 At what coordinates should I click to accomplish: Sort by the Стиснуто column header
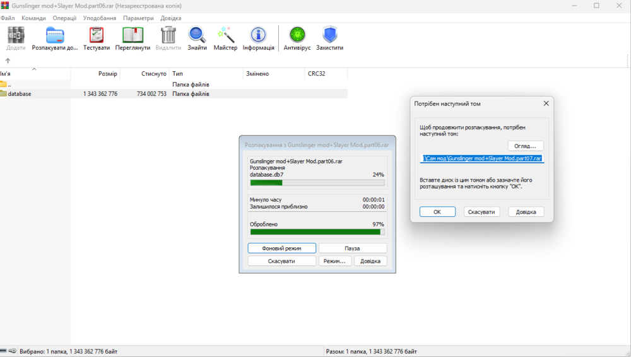145,74
